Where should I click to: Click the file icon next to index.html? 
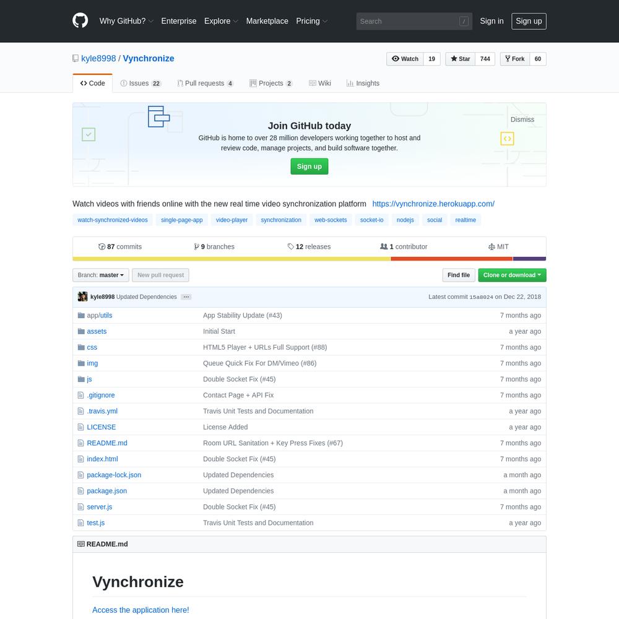click(80, 459)
